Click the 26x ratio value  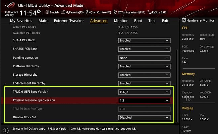(x=184, y=62)
